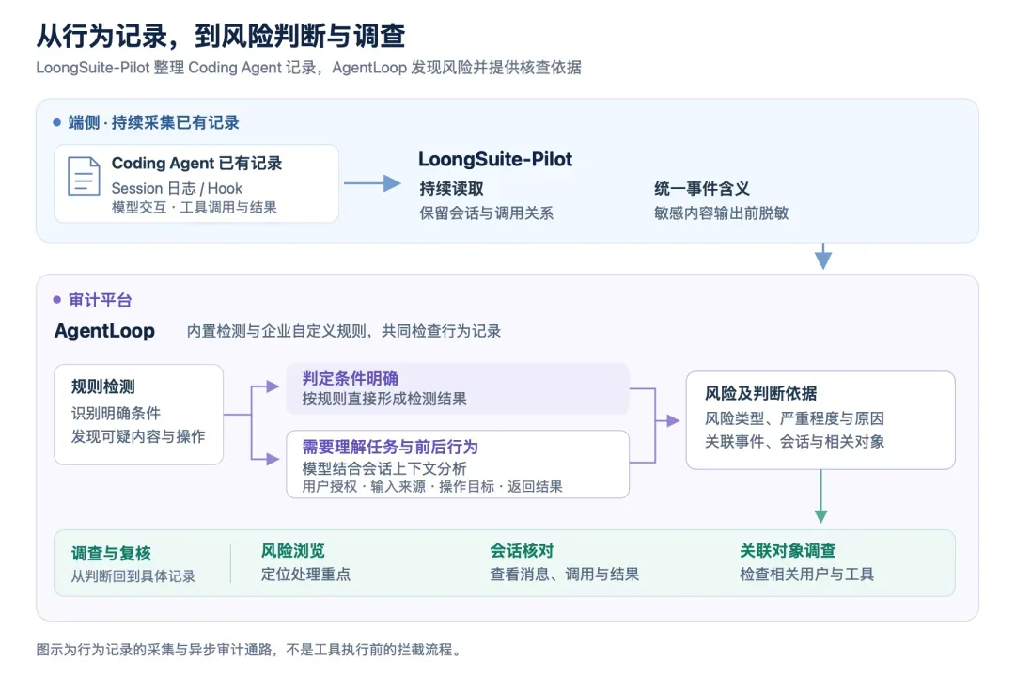The height and width of the screenshot is (677, 1015).
Task: Select the "持续读取" label
Action: (452, 188)
